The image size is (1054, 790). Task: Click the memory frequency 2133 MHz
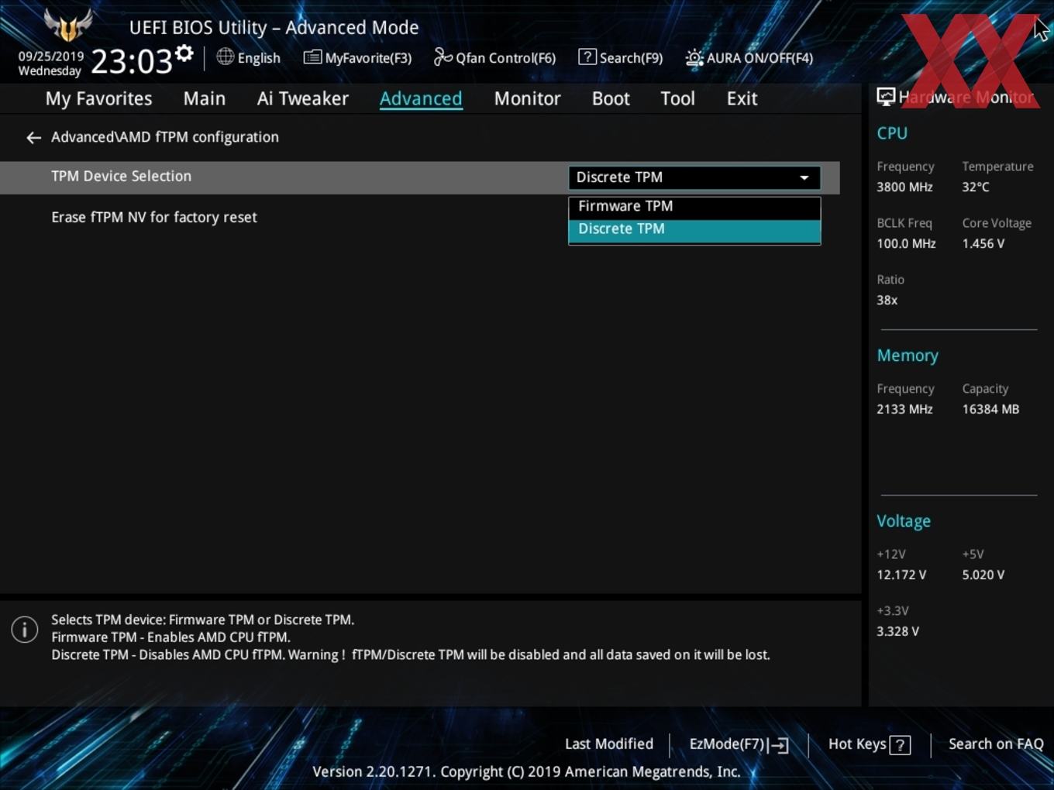click(904, 410)
